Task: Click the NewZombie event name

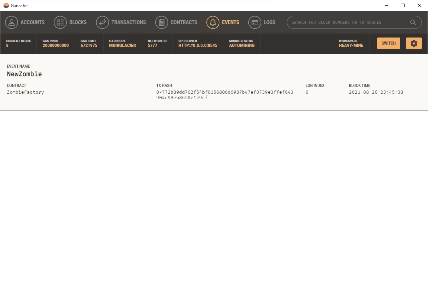Action: point(24,74)
